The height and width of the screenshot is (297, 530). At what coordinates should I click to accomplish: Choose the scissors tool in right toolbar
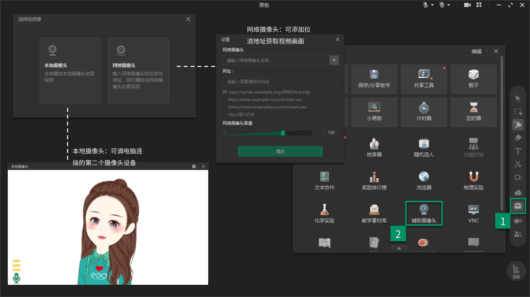coord(518,164)
